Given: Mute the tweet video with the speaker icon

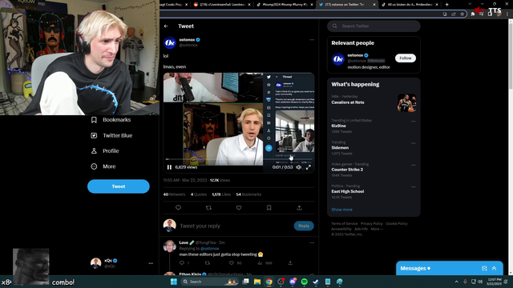Looking at the screenshot, I should [299, 167].
